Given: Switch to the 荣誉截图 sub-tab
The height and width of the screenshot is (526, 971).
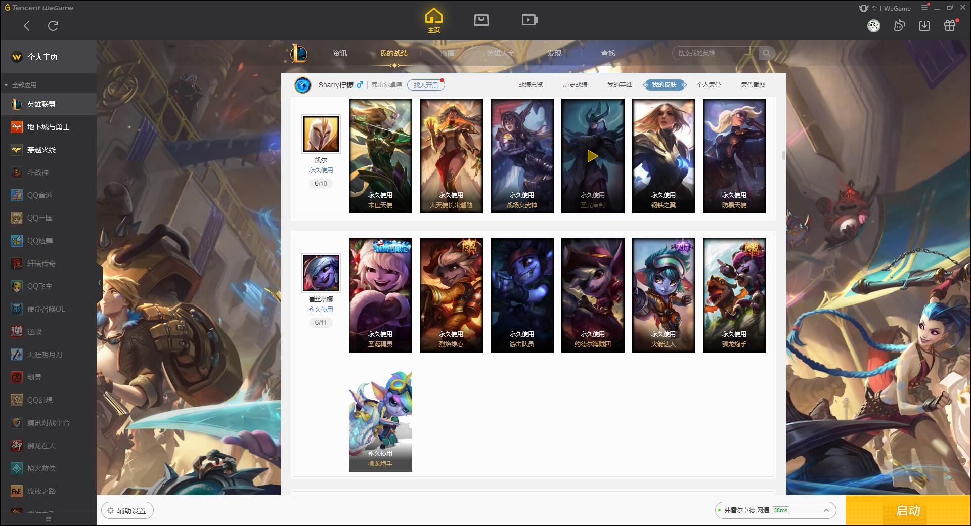Looking at the screenshot, I should (x=753, y=85).
